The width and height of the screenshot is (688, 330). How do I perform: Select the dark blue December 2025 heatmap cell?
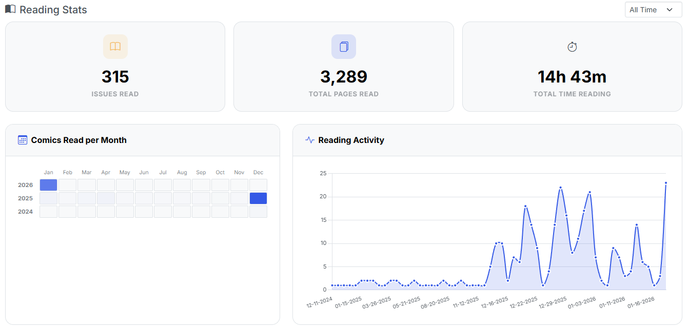coord(258,198)
